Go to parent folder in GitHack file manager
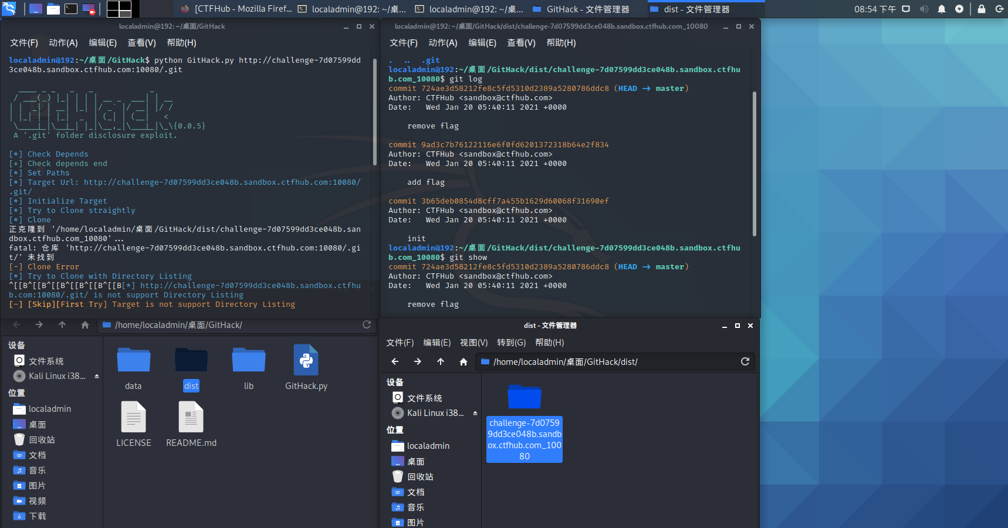1008x528 pixels. click(62, 324)
